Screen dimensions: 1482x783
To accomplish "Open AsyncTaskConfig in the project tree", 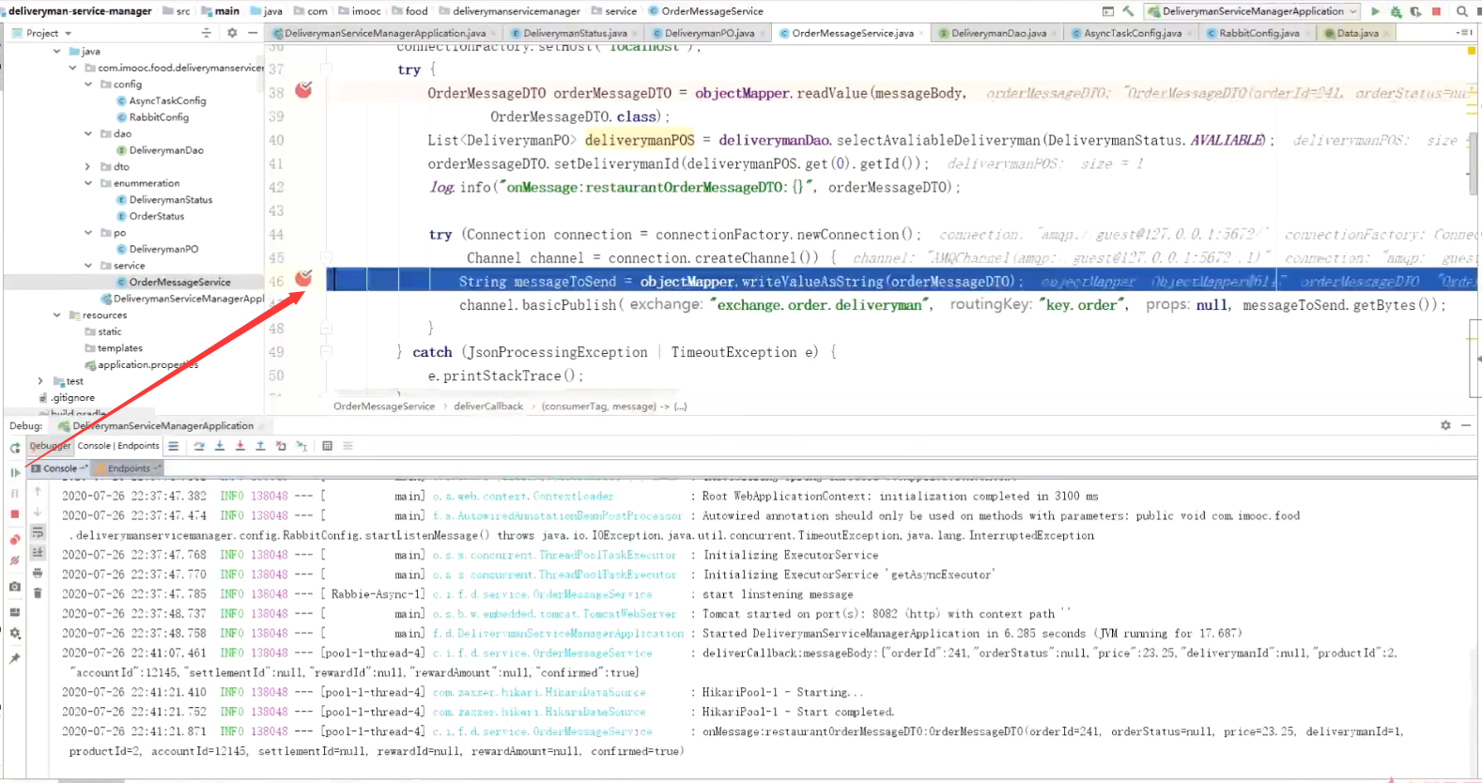I will [x=167, y=100].
